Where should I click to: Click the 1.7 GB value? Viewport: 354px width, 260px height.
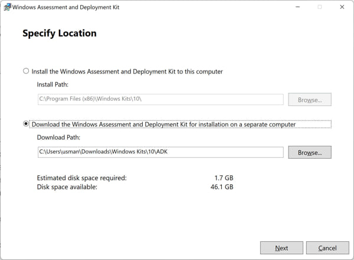pyautogui.click(x=224, y=178)
